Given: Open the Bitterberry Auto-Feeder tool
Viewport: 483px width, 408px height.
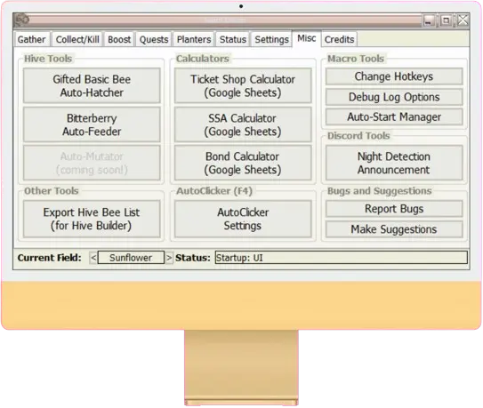Looking at the screenshot, I should 92,124.
